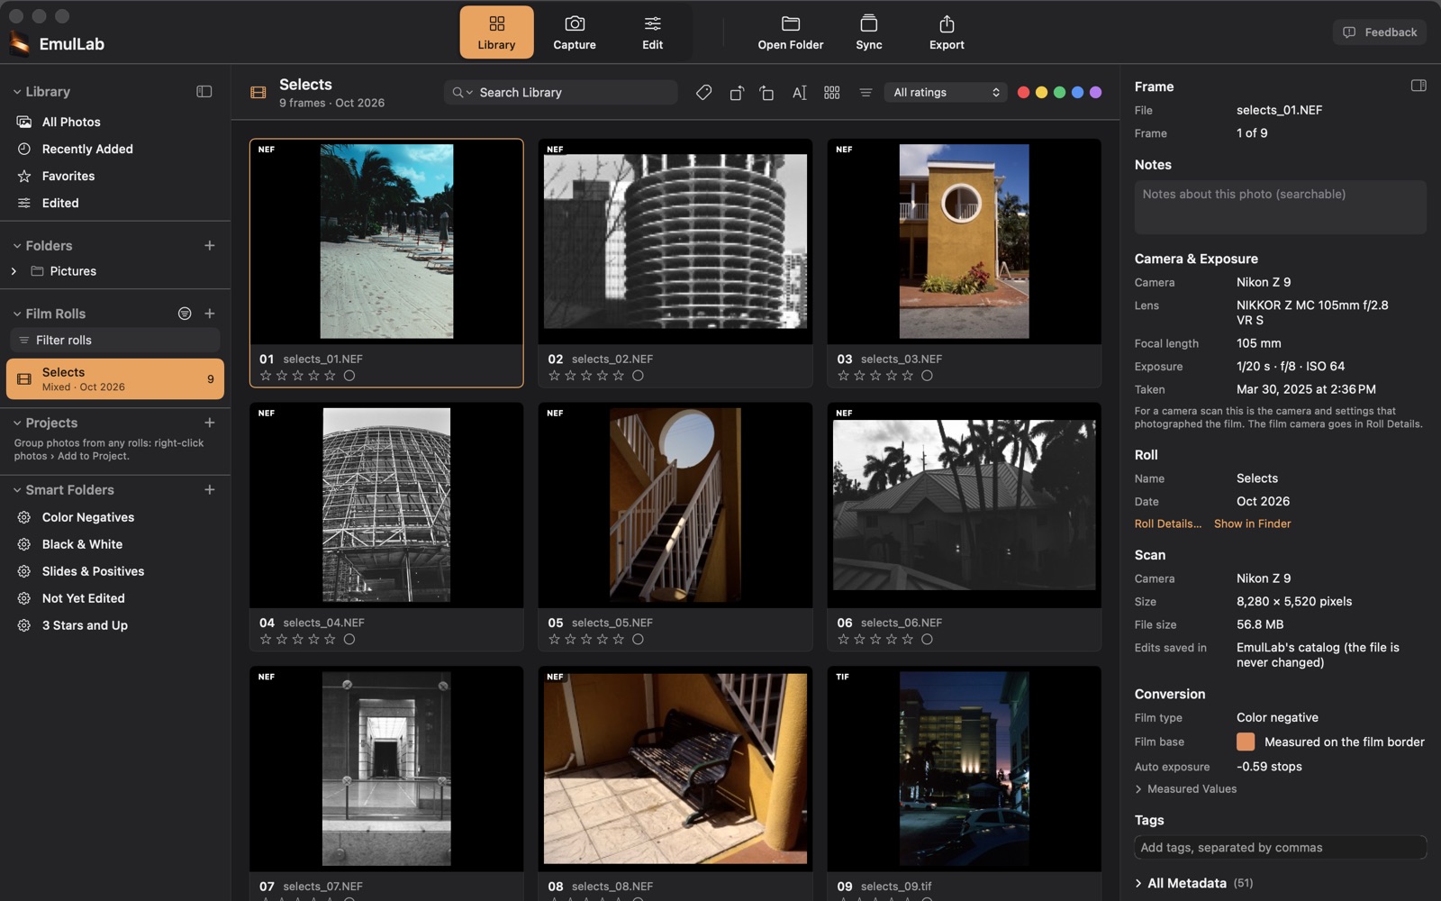Click the Filter rolls field
Screen dimensions: 1441x901
pos(115,340)
